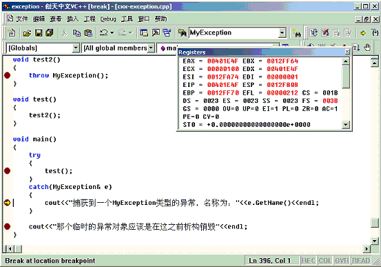Click the Open file folder icon

pyautogui.click(x=28, y=32)
